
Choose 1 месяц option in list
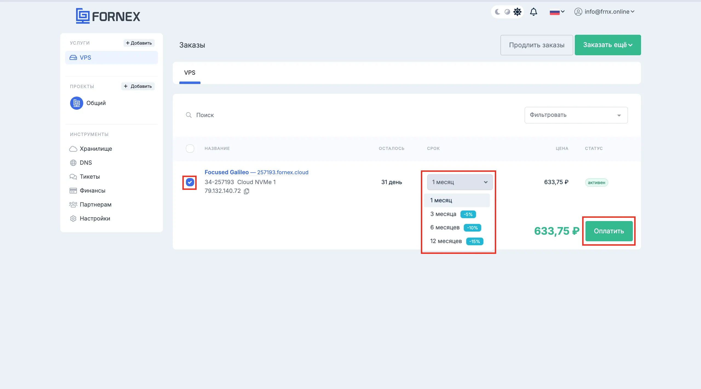(457, 200)
